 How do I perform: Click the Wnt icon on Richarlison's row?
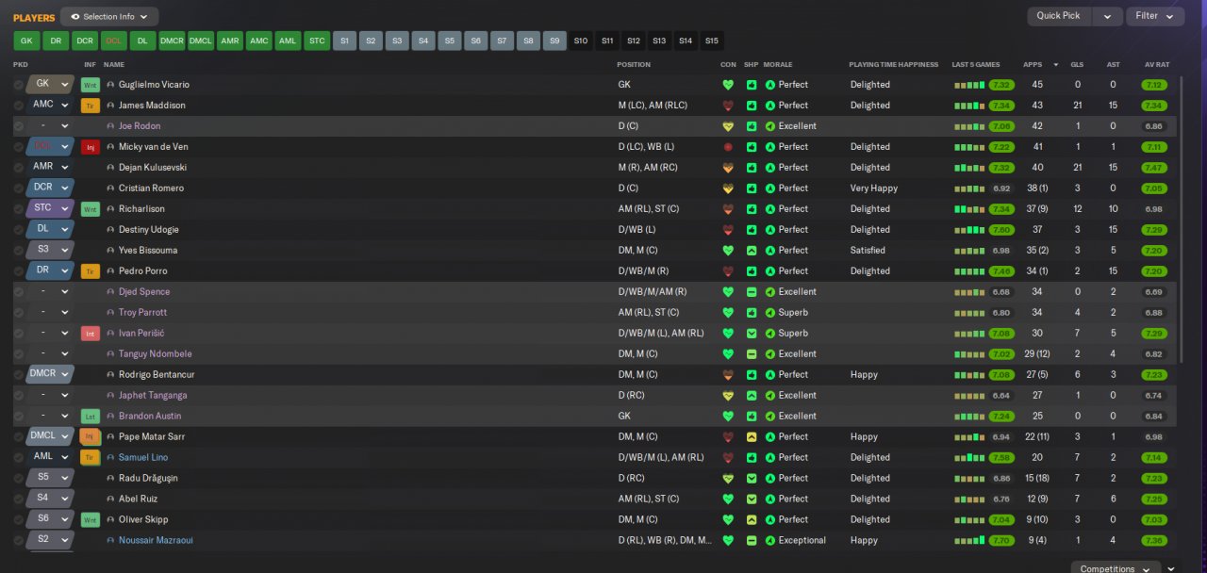pos(91,209)
